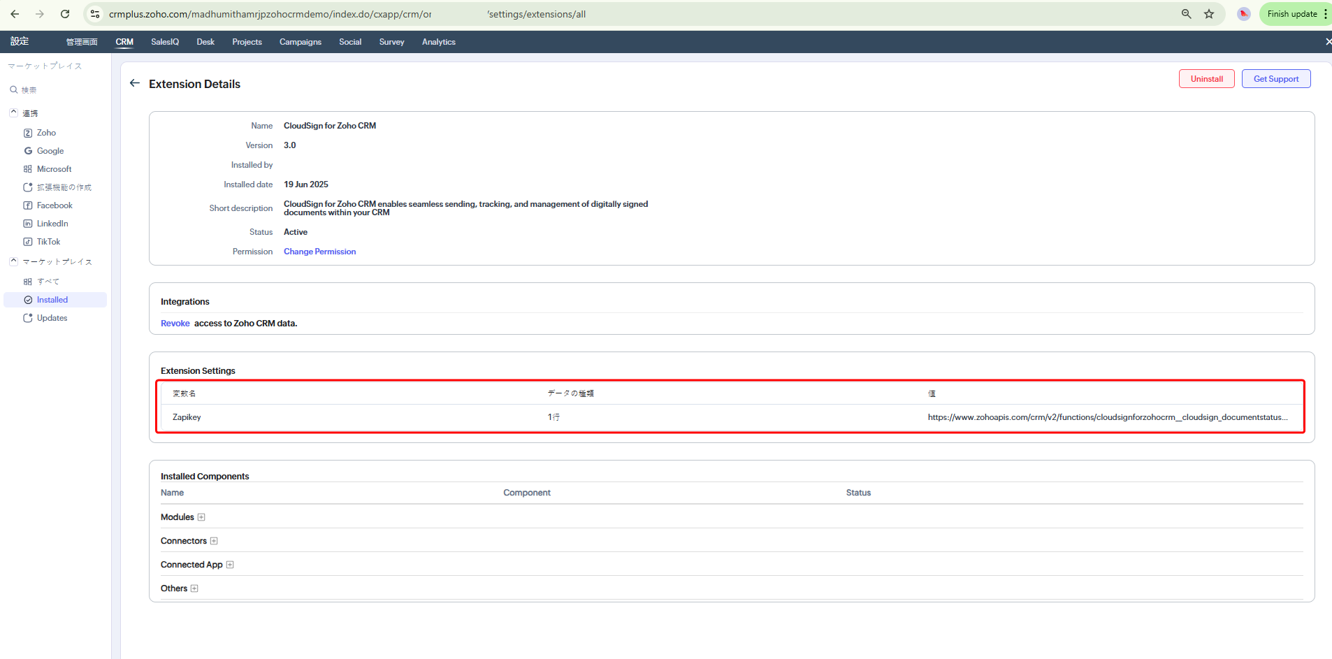
Task: Open the Facebook integration item
Action: click(x=55, y=205)
